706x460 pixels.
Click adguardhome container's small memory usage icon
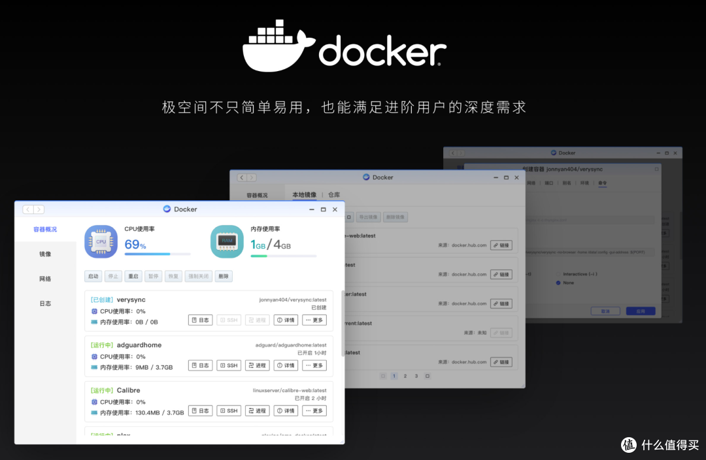[94, 367]
